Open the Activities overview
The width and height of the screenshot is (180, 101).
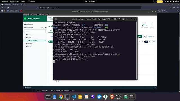pyautogui.click(x=4, y=1)
